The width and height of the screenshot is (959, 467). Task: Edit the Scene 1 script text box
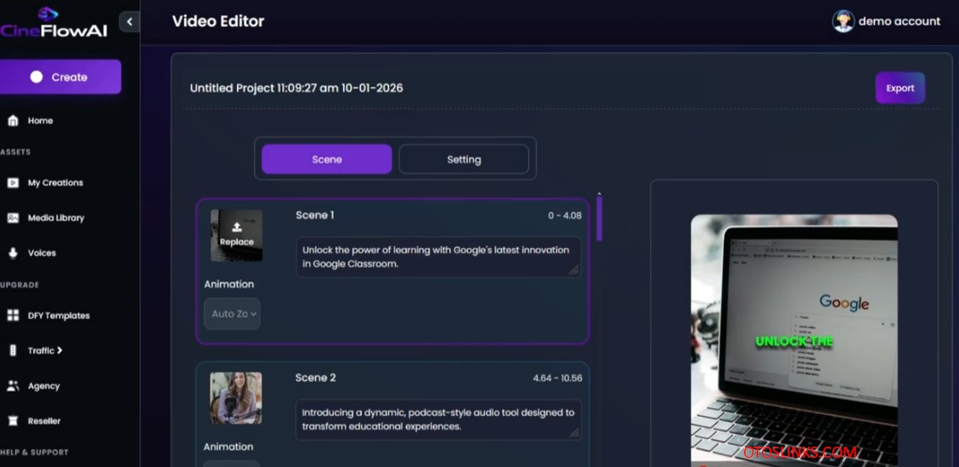tap(438, 257)
